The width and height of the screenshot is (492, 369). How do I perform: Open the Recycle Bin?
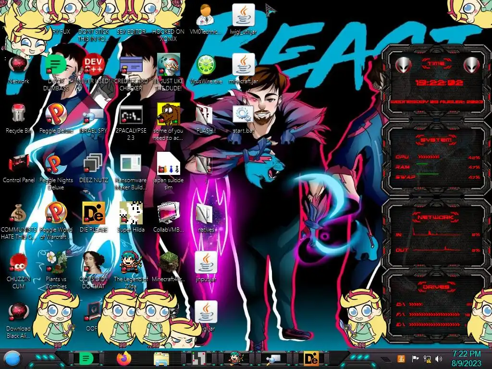pyautogui.click(x=19, y=113)
